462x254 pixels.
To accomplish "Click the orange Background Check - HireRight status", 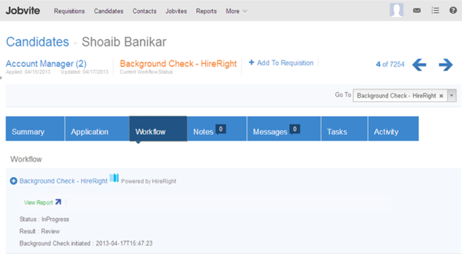I will tap(178, 63).
